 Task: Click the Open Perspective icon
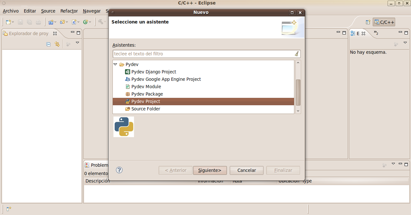tap(368, 22)
